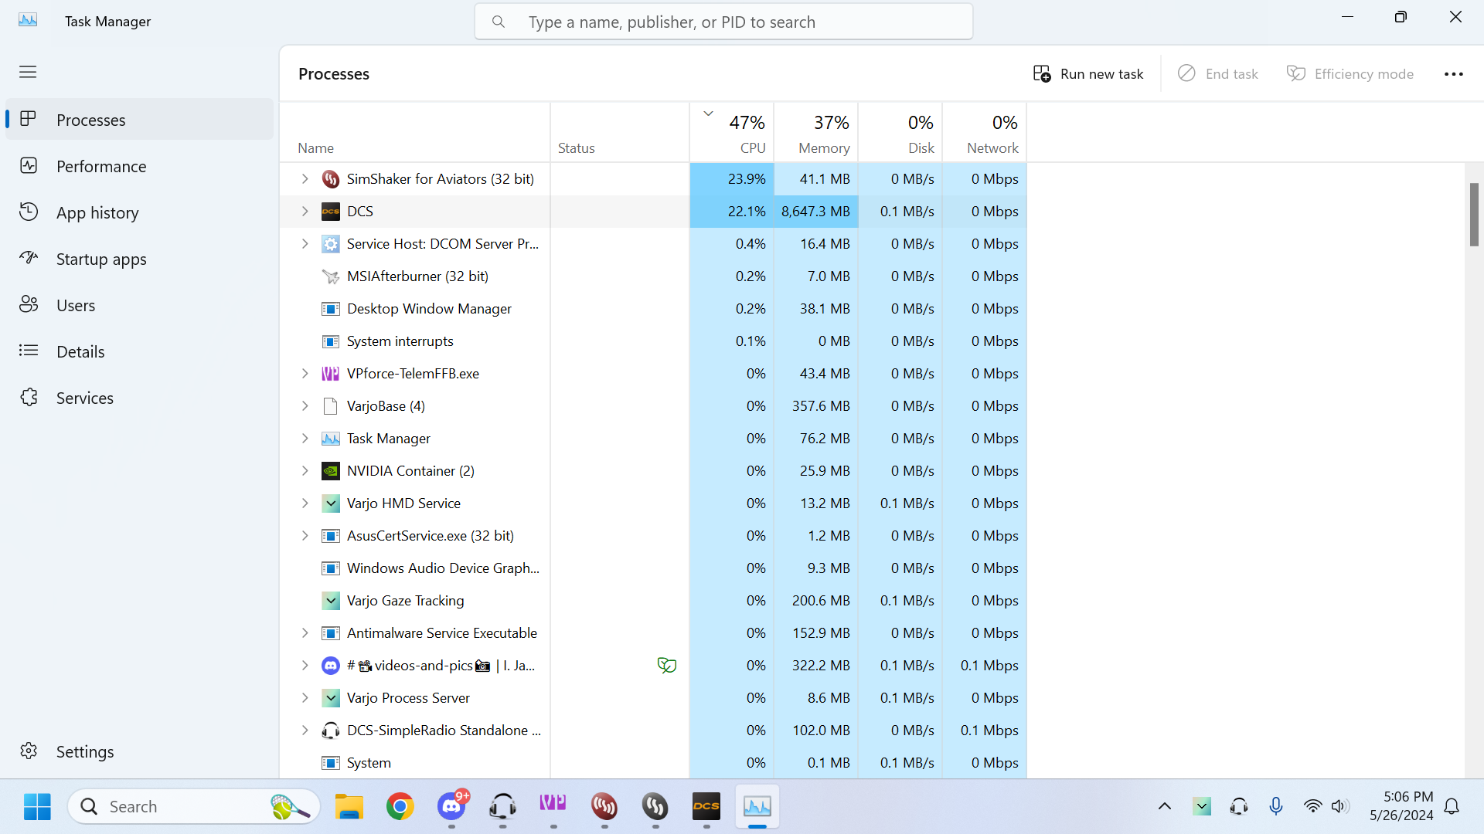This screenshot has width=1484, height=834.
Task: Click the process search field
Action: (x=723, y=22)
